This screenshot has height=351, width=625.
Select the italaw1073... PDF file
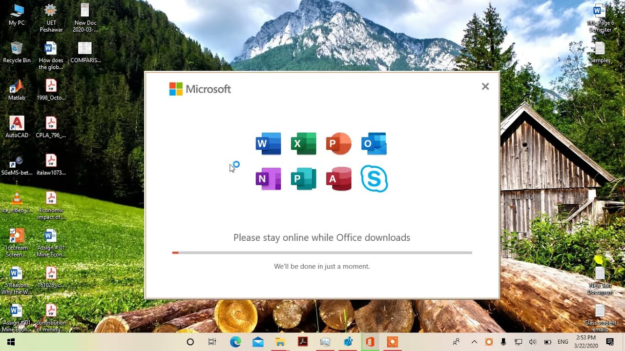[x=51, y=165]
